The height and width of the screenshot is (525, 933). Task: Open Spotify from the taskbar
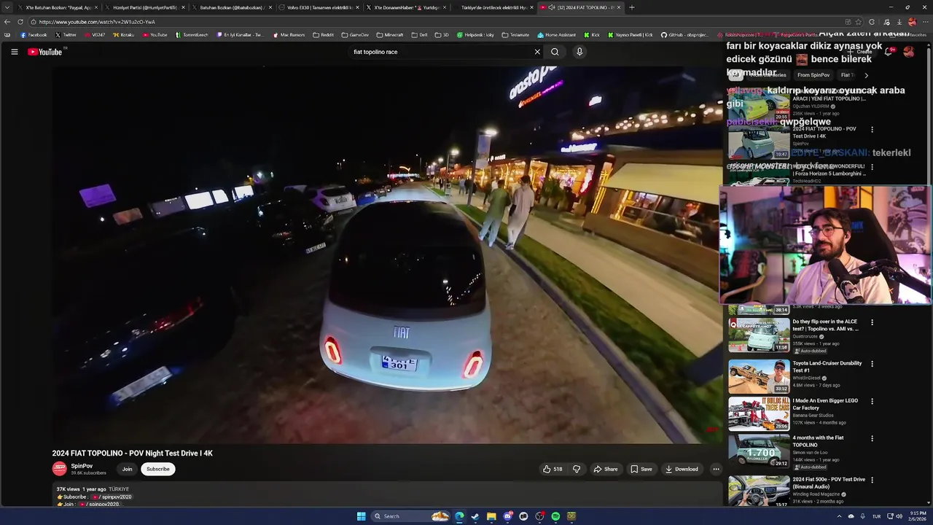(x=555, y=516)
